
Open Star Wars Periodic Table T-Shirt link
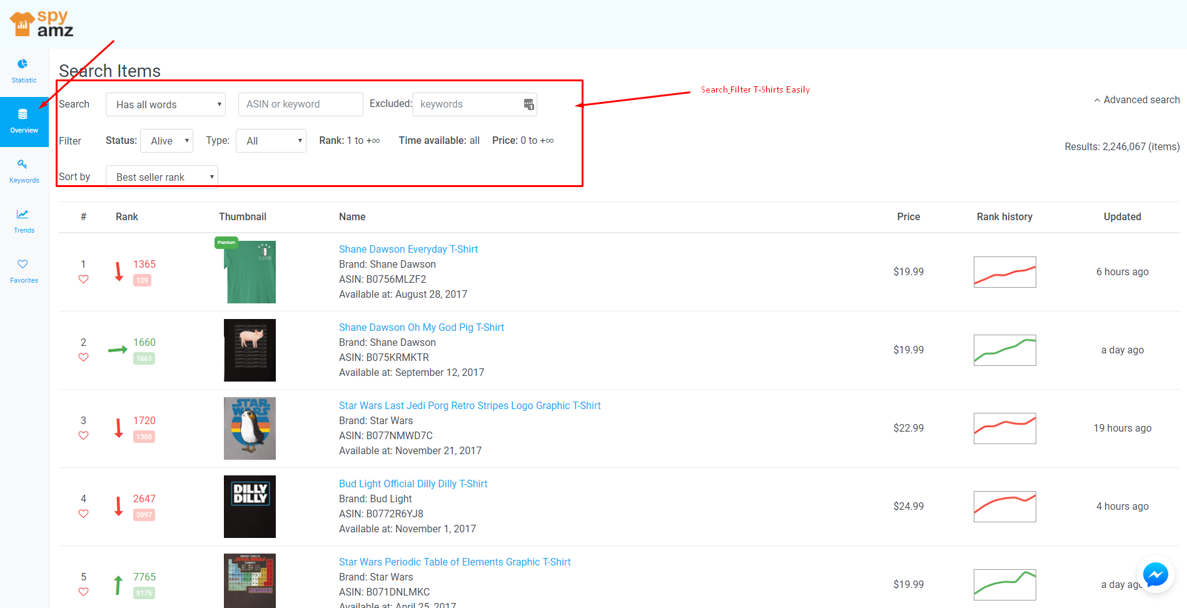(x=455, y=562)
